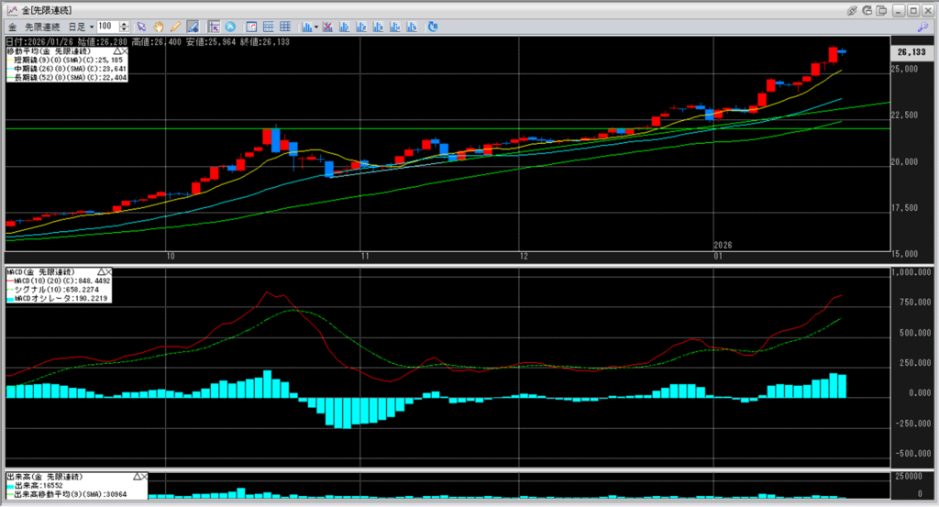Pick the pencil drawing tool

pos(174,27)
